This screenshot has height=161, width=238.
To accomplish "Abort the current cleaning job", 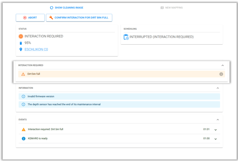I will pos(30,18).
